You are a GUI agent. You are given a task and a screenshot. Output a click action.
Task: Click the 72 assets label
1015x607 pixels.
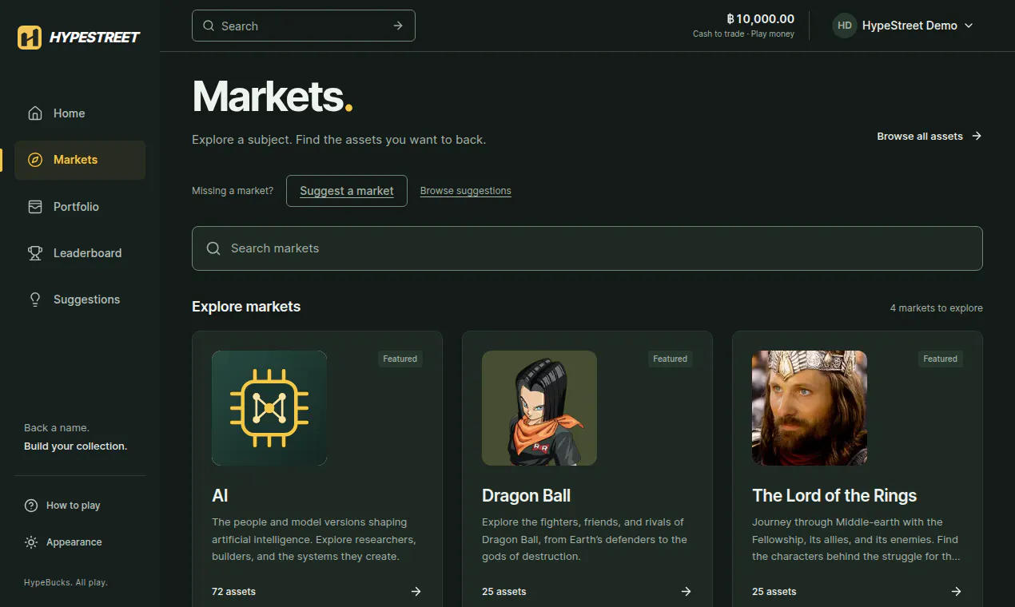[x=234, y=592]
